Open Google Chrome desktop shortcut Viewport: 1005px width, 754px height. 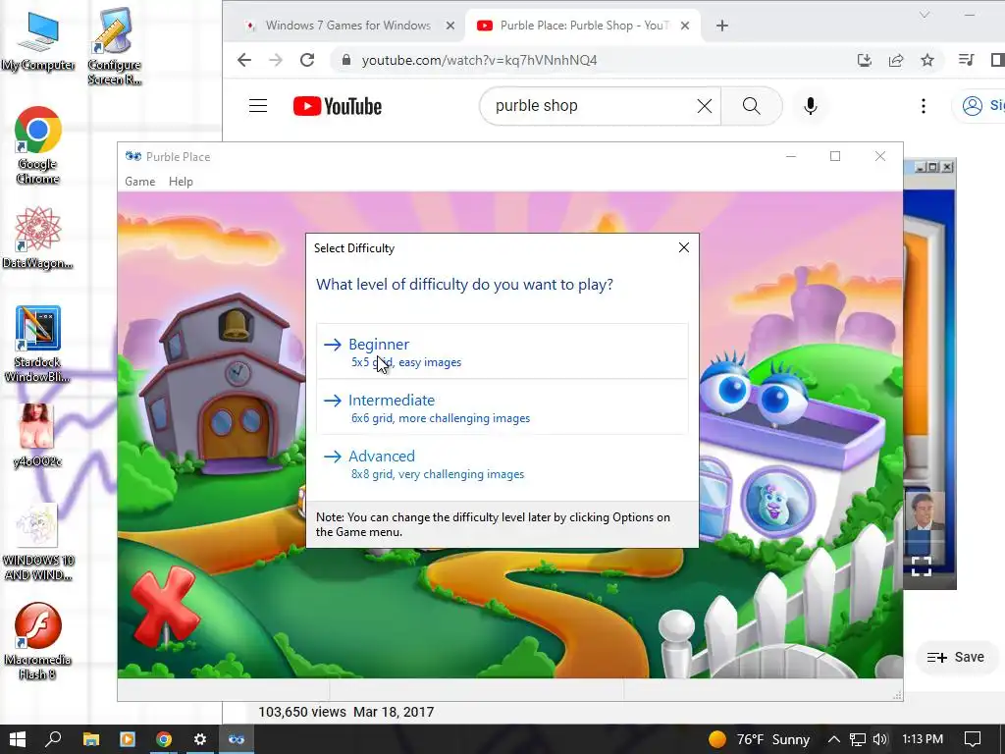38,145
